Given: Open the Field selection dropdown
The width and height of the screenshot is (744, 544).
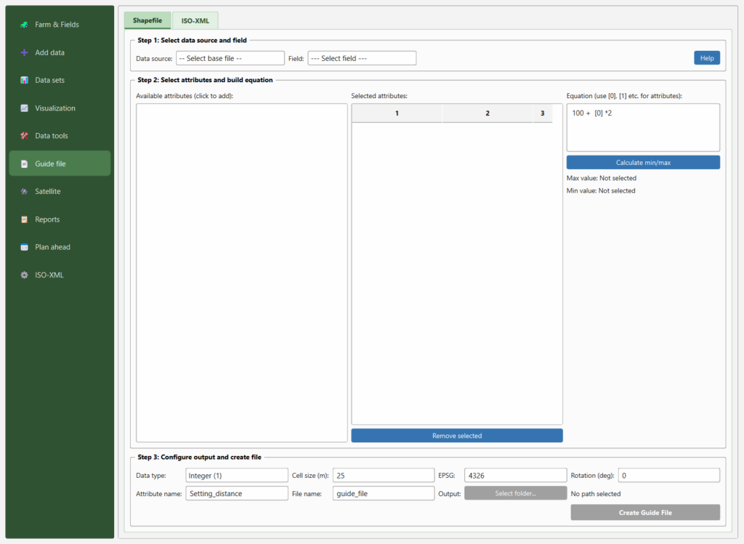Looking at the screenshot, I should tap(362, 58).
